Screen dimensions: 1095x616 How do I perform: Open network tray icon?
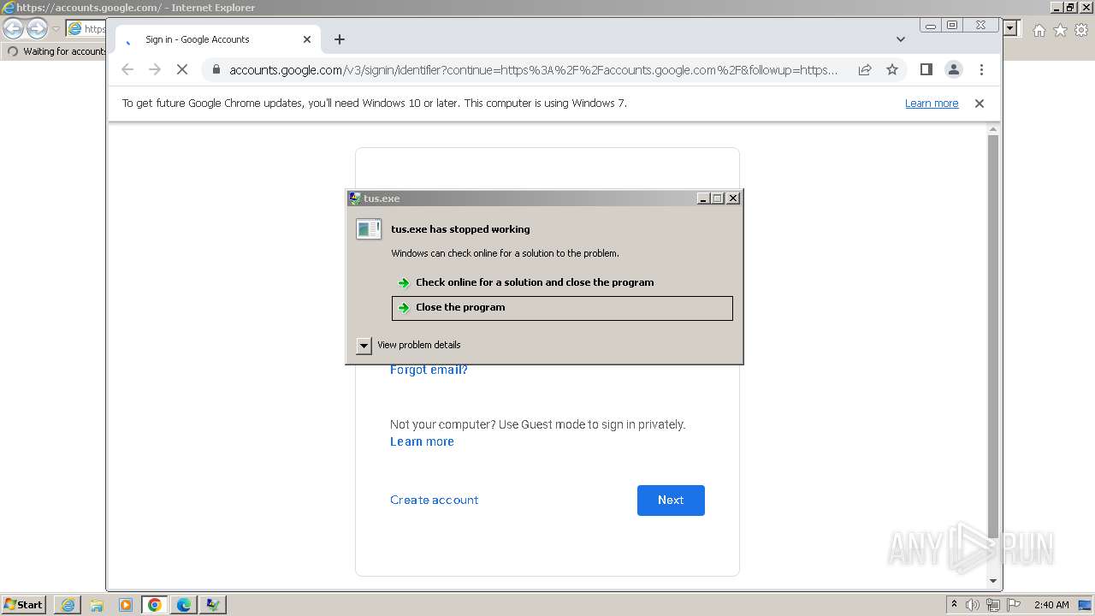click(993, 605)
